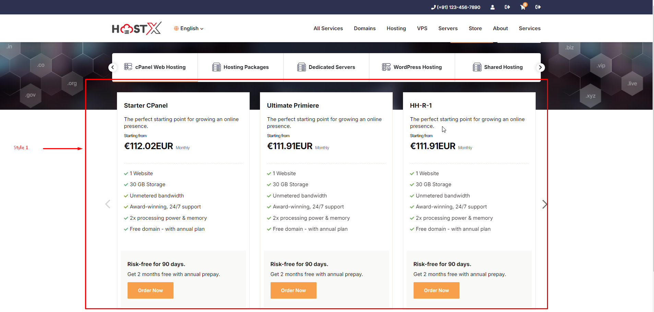Open the Hosting menu item
The width and height of the screenshot is (654, 312).
pos(396,28)
